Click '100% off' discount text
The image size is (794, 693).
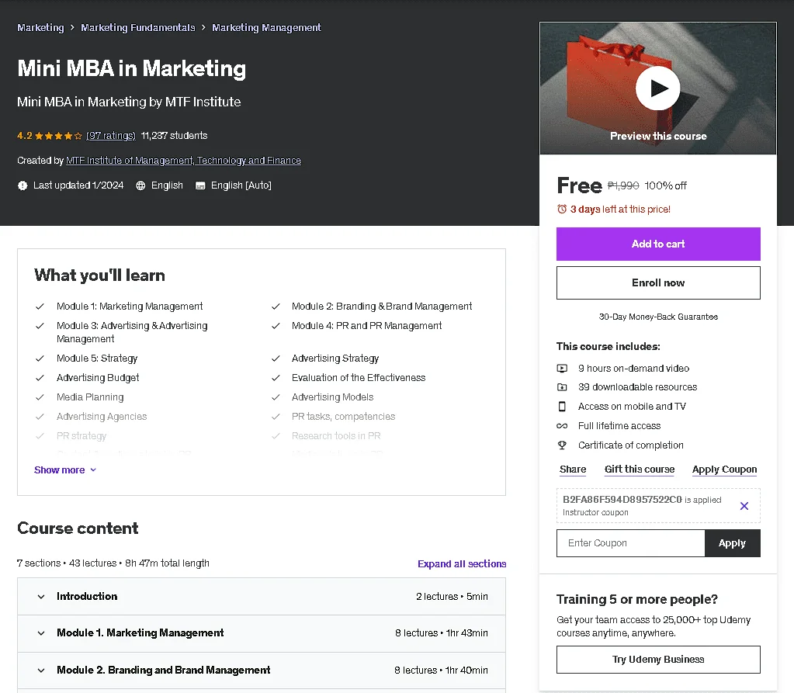(x=665, y=185)
